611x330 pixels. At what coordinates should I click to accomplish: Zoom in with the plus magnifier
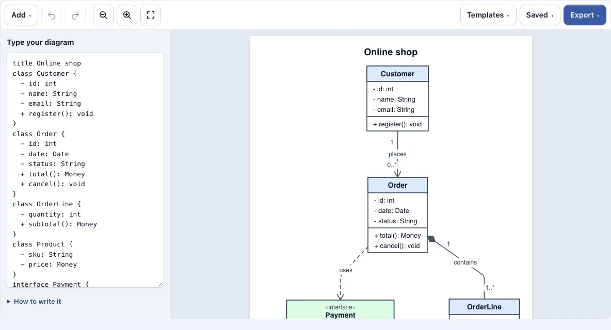[127, 15]
